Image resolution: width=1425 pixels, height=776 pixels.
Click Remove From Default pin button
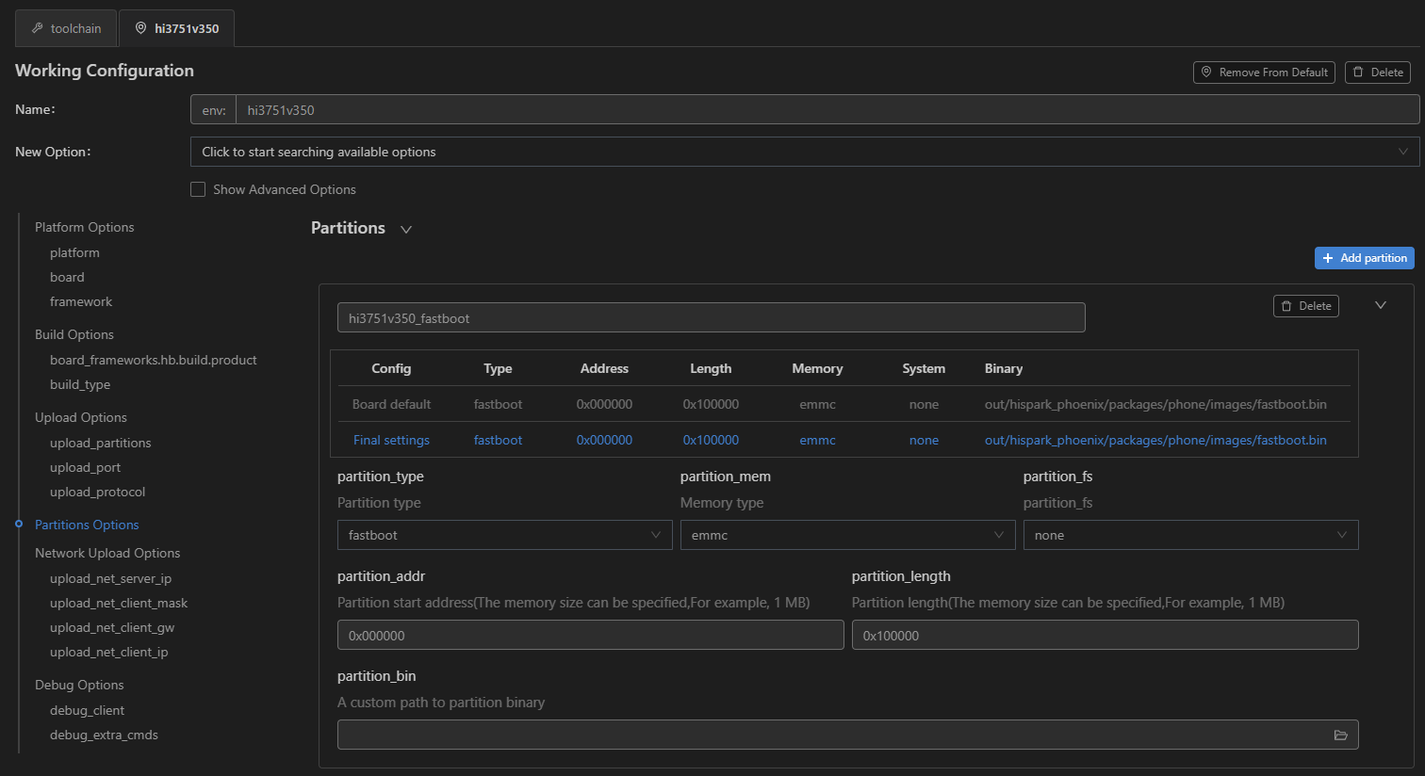tap(1263, 73)
